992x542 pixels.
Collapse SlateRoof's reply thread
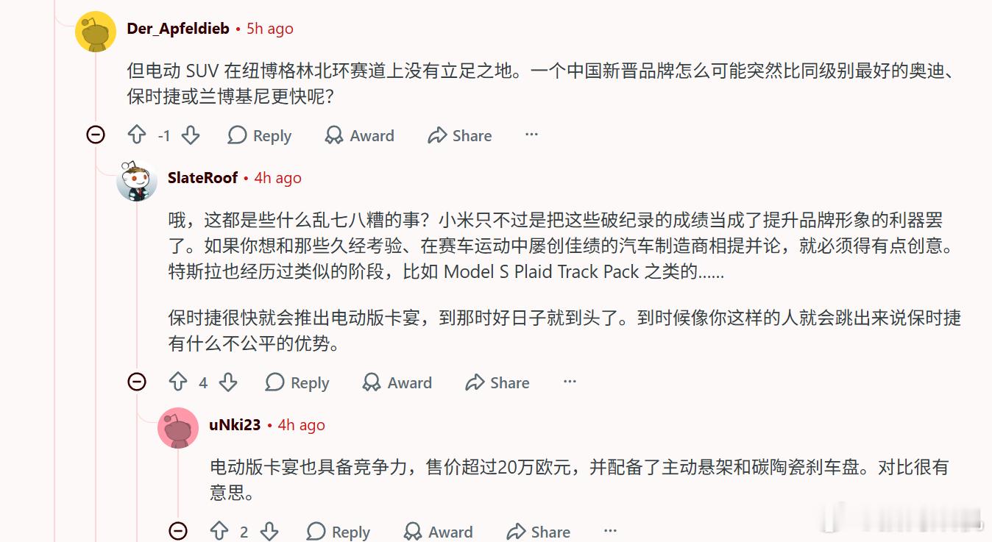[x=137, y=382]
